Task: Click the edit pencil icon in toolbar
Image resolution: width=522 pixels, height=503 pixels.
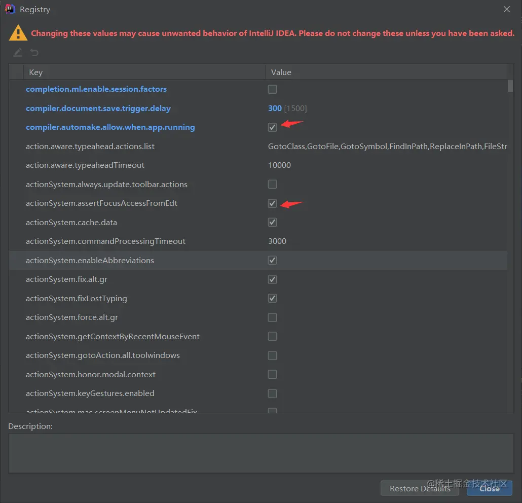Action: click(x=18, y=52)
